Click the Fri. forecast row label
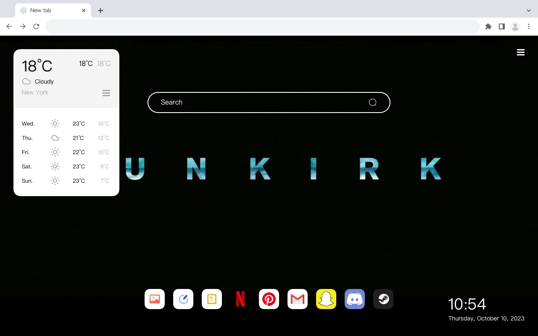 (26, 152)
